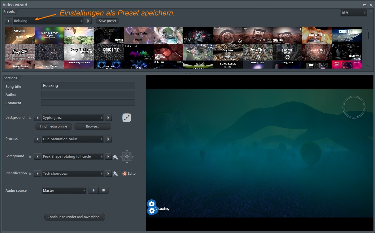Stop the Audio source preview
Image resolution: width=375 pixels, height=233 pixels.
pyautogui.click(x=104, y=190)
